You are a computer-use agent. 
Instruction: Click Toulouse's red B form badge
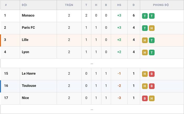pos(152,86)
